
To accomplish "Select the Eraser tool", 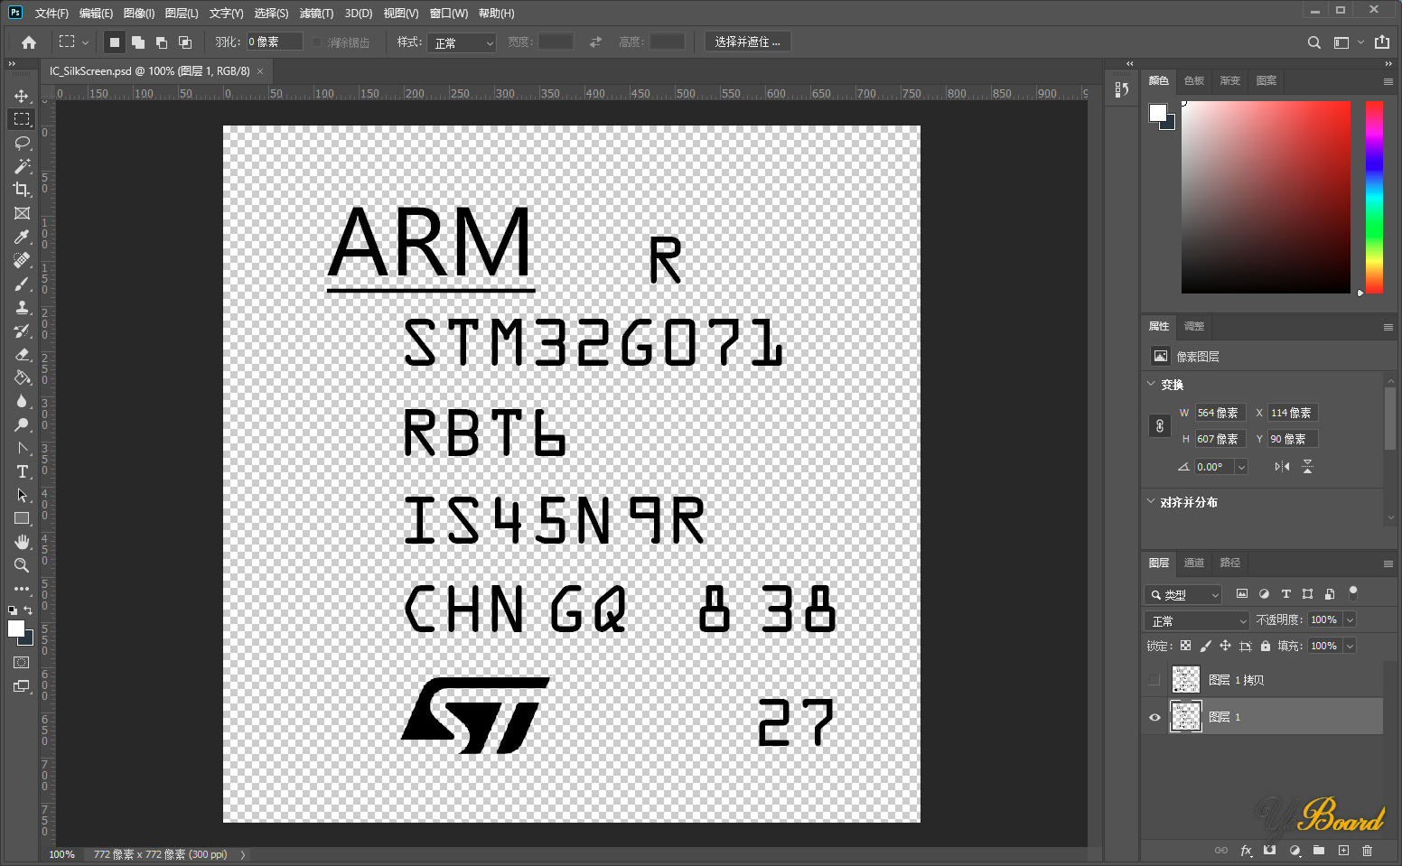I will 22,354.
